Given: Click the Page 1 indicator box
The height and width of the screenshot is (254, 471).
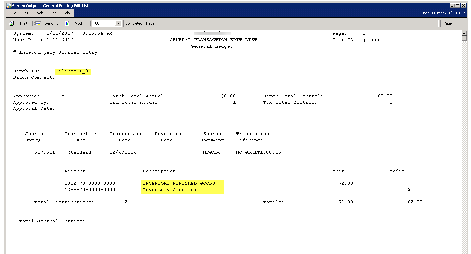Looking at the screenshot, I should [x=452, y=23].
